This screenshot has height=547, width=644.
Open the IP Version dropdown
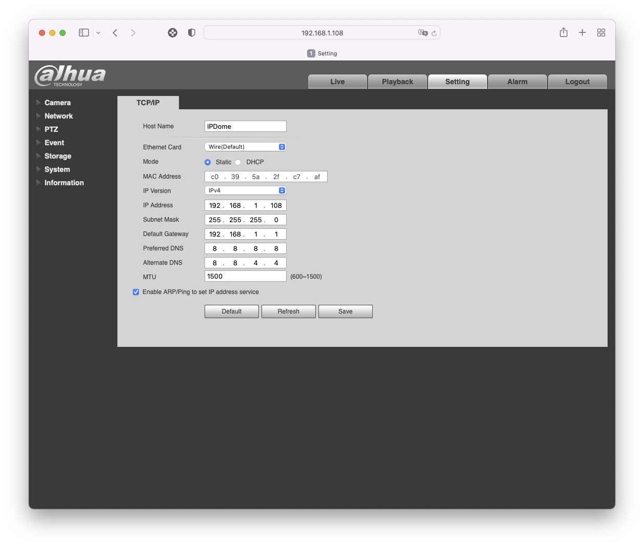[246, 190]
